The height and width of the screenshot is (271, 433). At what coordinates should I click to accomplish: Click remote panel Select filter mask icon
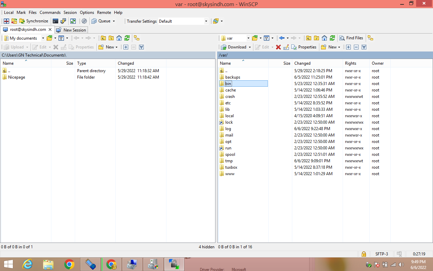click(364, 47)
